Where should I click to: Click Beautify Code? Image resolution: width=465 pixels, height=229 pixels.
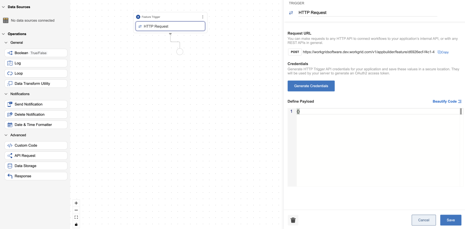pyautogui.click(x=447, y=101)
